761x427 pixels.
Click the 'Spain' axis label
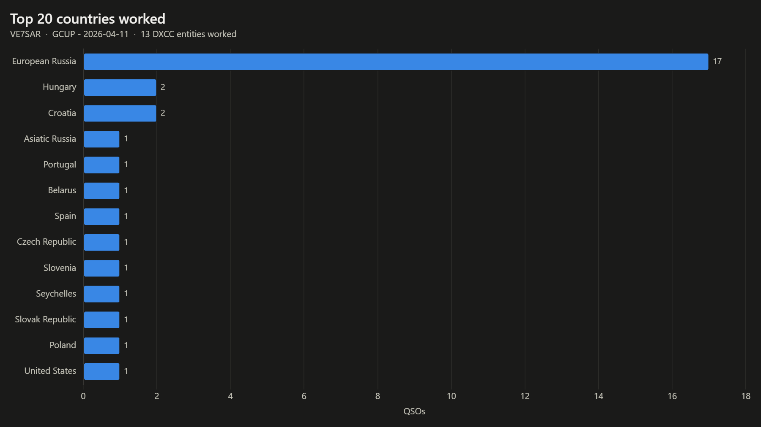click(66, 216)
